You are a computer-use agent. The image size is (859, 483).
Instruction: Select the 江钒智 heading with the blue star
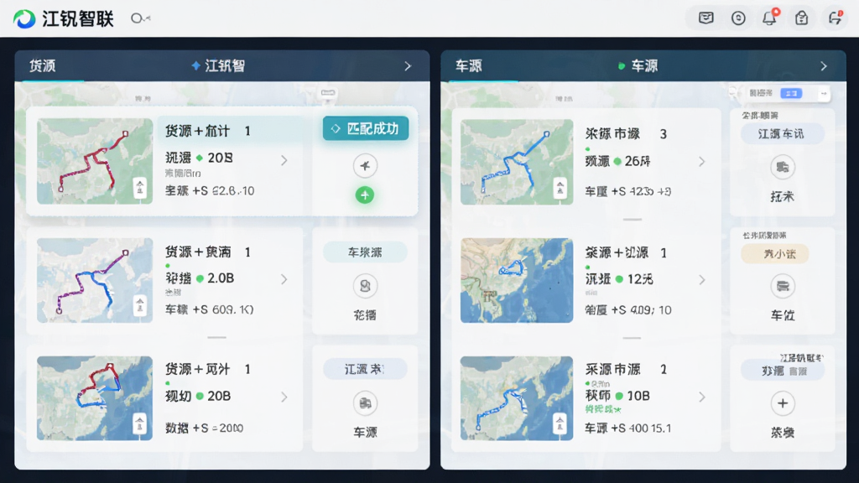pos(218,66)
